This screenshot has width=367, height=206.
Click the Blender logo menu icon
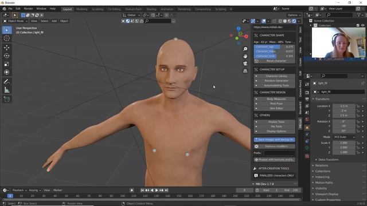click(x=4, y=9)
